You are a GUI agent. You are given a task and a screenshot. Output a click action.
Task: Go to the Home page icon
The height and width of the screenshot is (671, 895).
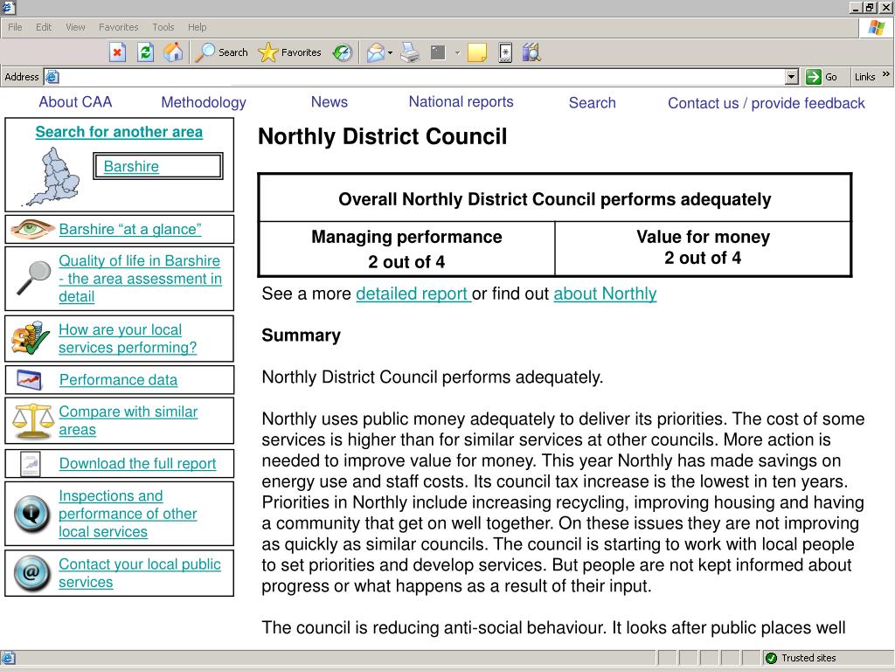click(174, 52)
